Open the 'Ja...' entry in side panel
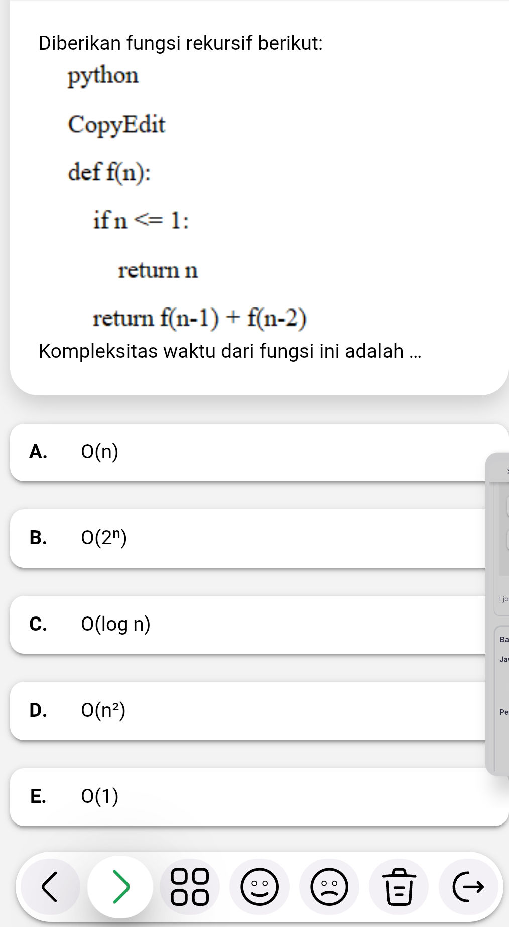This screenshot has height=927, width=509. [x=503, y=660]
